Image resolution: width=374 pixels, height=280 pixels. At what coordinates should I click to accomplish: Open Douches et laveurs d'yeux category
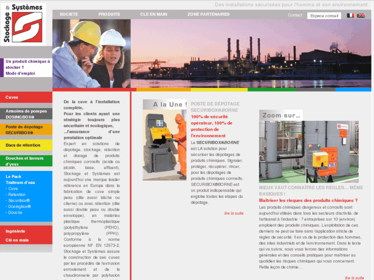tap(26, 161)
